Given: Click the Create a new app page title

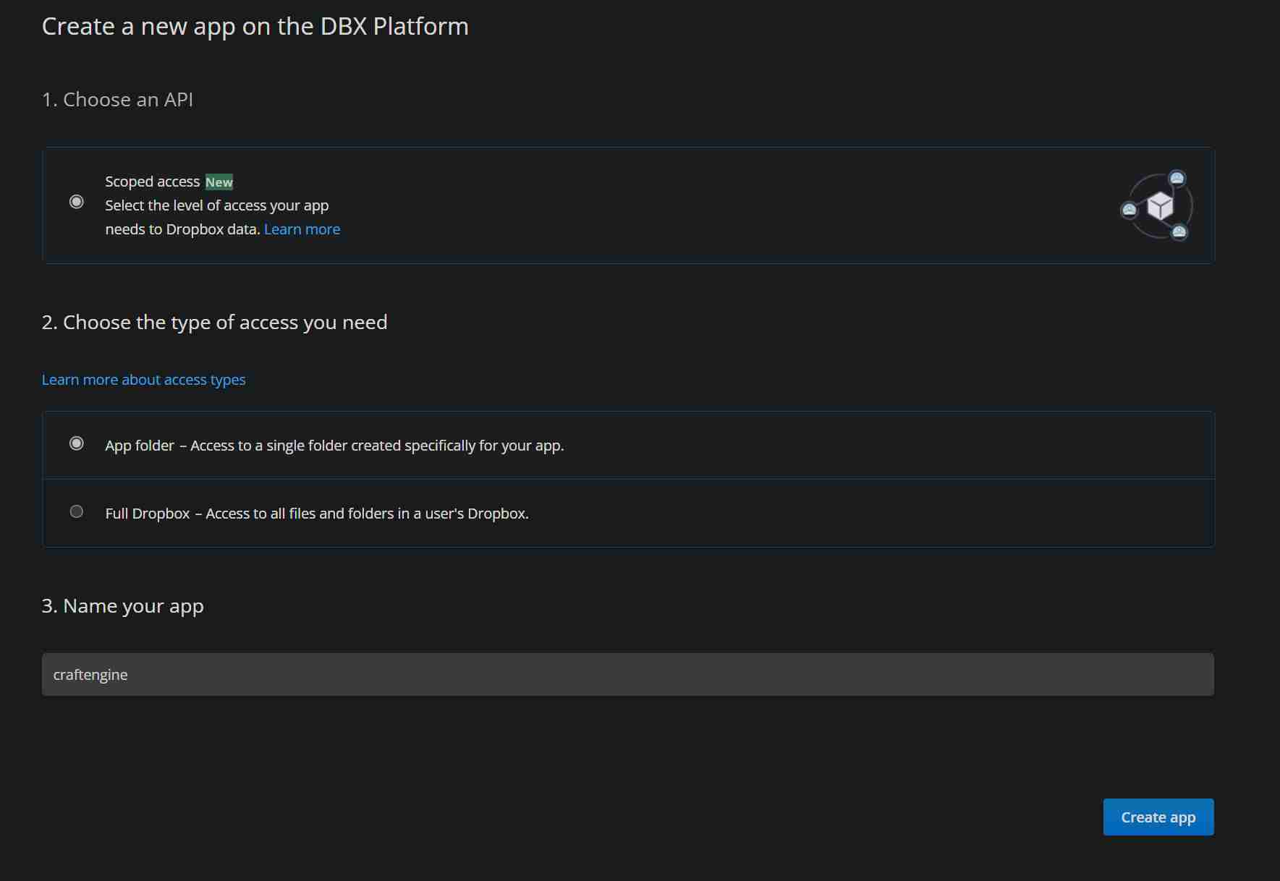Looking at the screenshot, I should pyautogui.click(x=255, y=27).
